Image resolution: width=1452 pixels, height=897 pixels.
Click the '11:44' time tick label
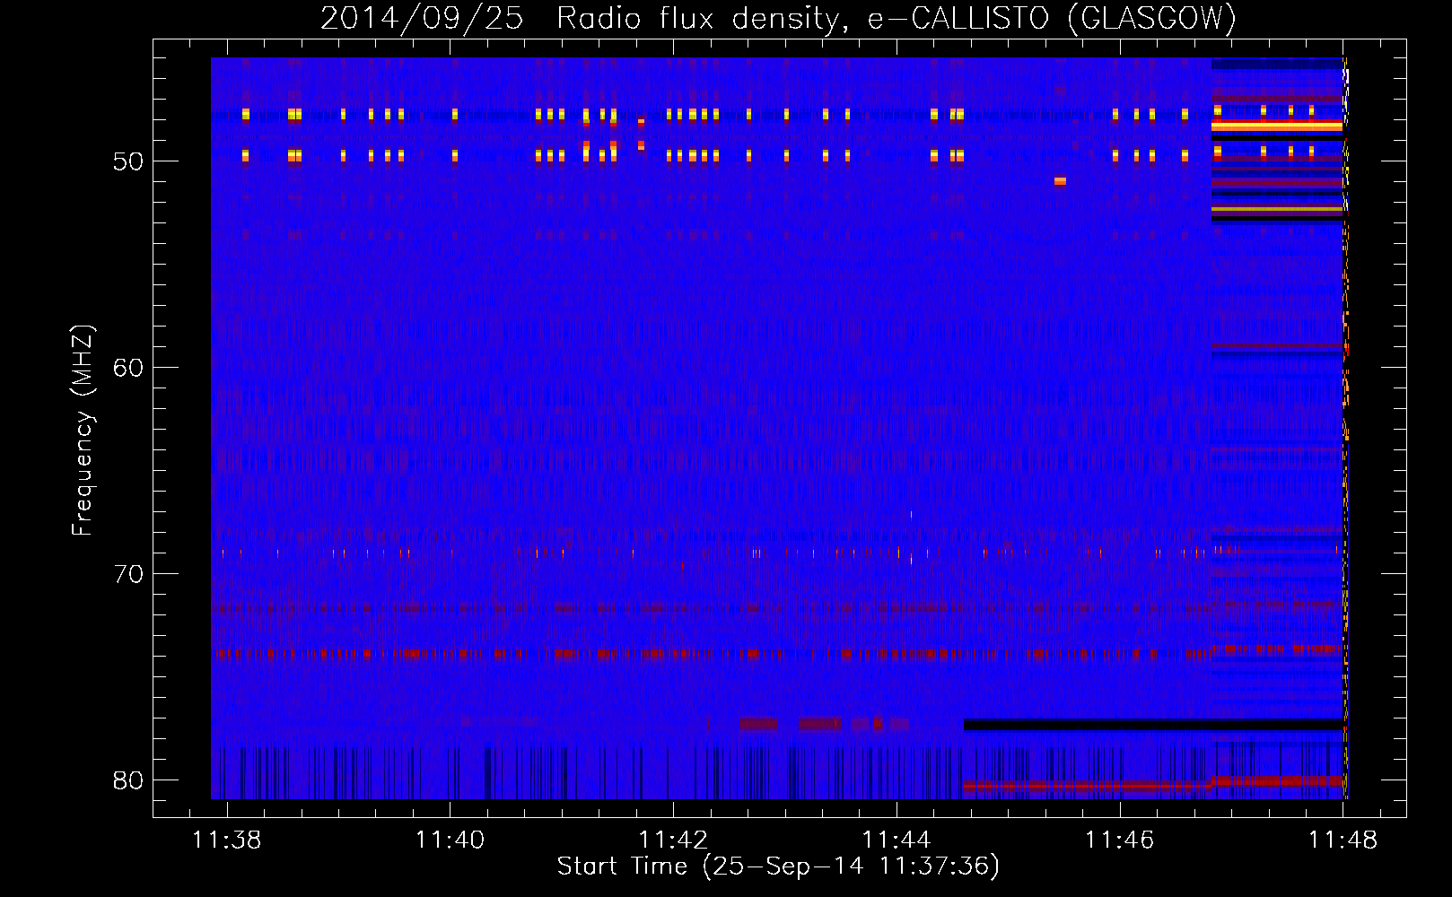(897, 840)
